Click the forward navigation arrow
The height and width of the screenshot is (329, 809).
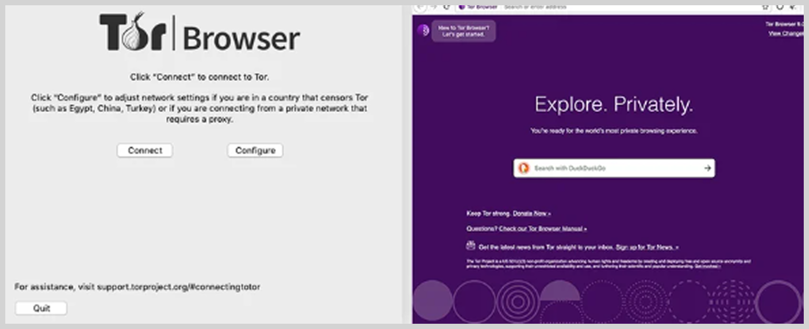coord(434,7)
